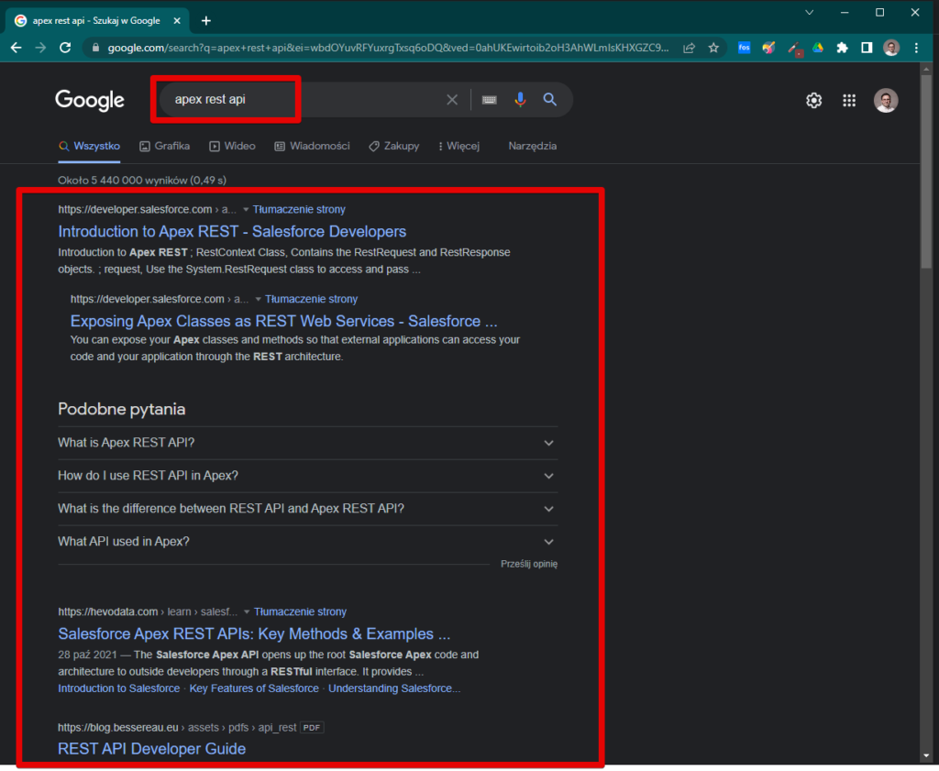Open the Google account avatar on the page
Viewport: 939px width, 771px height.
[x=886, y=101]
